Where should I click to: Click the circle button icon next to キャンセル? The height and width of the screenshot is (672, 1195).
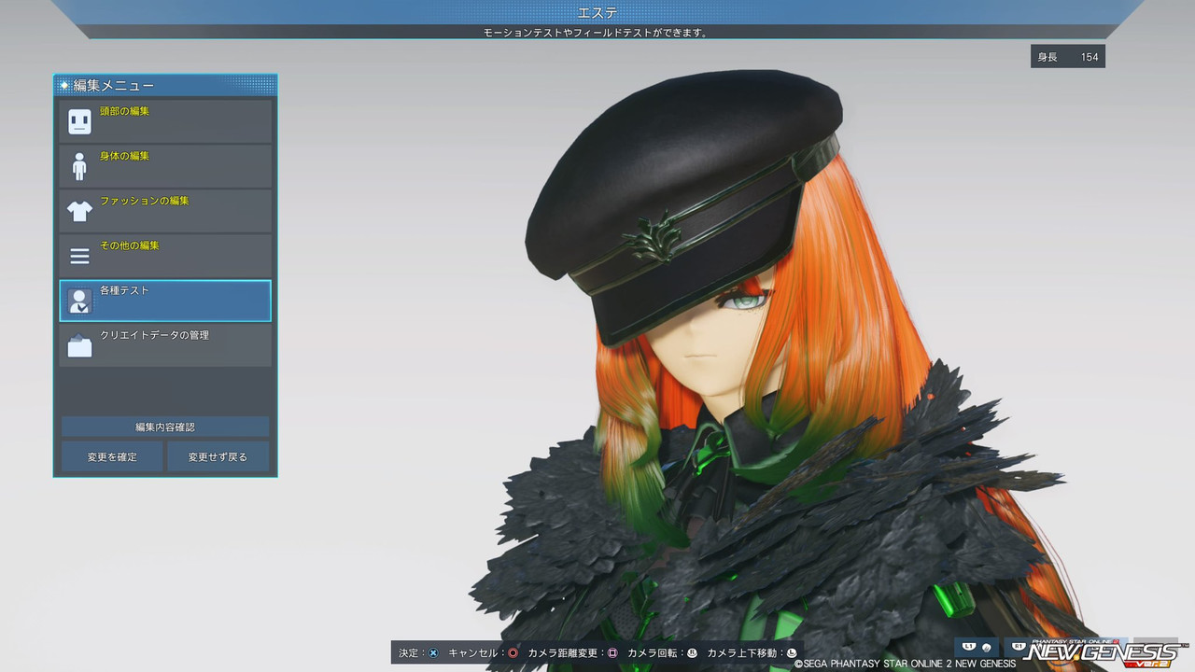pyautogui.click(x=513, y=653)
